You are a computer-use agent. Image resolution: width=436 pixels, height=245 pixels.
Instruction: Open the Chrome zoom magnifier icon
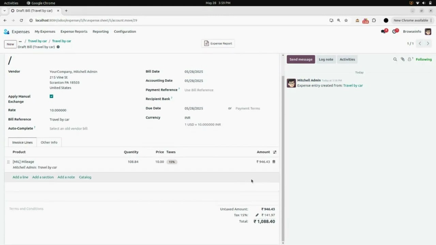(x=339, y=20)
